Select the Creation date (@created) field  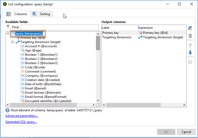point(43,80)
